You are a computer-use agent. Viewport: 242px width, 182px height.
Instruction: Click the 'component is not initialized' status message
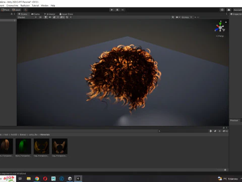[13, 173]
